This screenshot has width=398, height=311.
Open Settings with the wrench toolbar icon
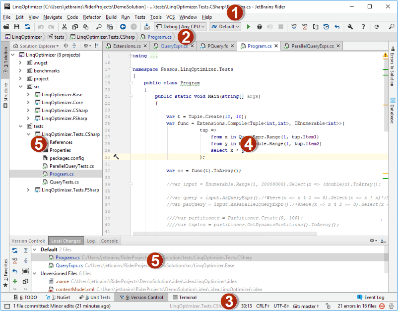(x=350, y=27)
